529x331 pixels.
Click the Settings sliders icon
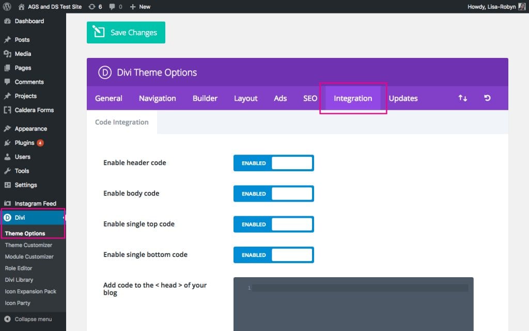tap(7, 185)
